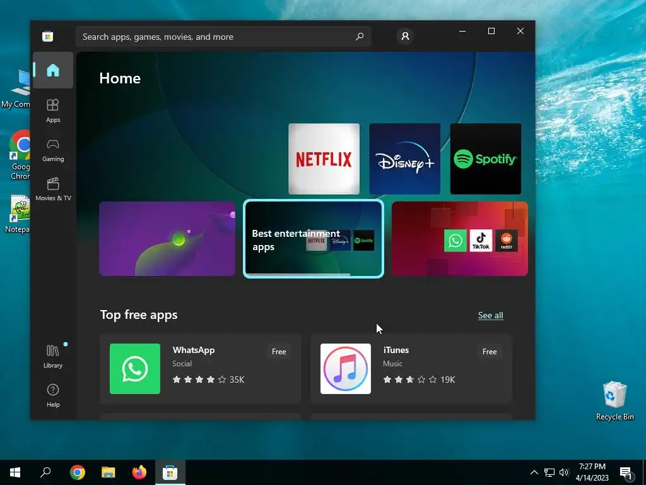This screenshot has height=485, width=646.
Task: Click the Search apps, games, movies field
Action: [x=223, y=37]
